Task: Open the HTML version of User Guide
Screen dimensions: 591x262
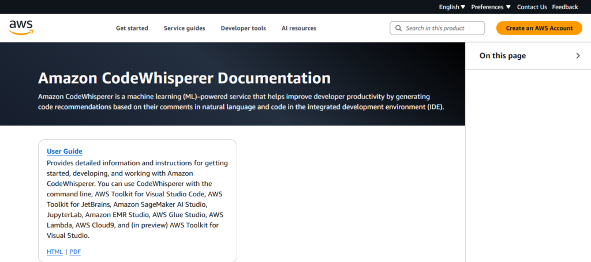Action: tap(55, 252)
